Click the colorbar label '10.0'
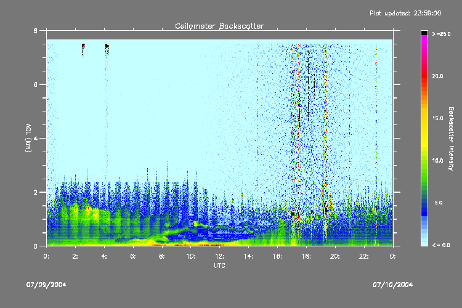 [437, 161]
